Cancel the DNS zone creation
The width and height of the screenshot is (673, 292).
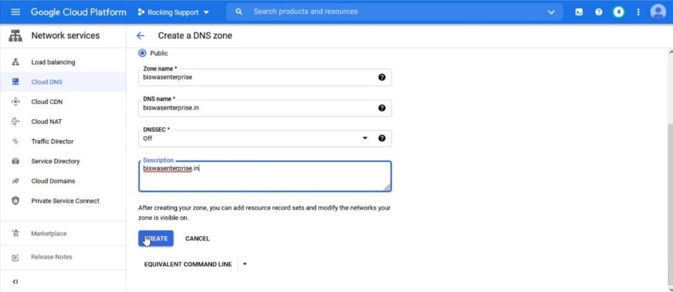click(198, 238)
